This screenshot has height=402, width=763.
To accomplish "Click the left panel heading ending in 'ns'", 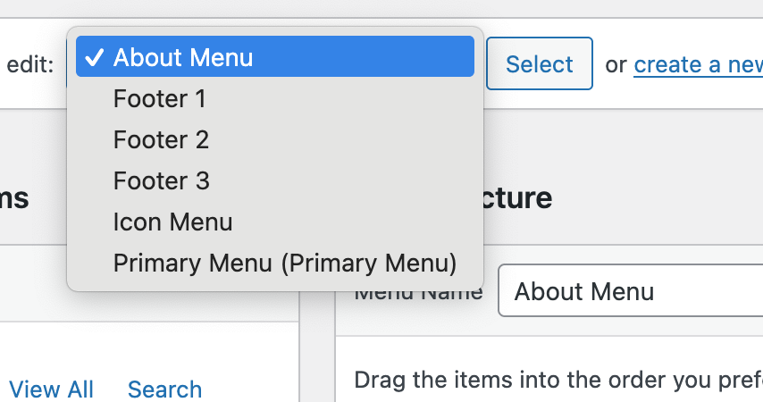I will click(14, 197).
